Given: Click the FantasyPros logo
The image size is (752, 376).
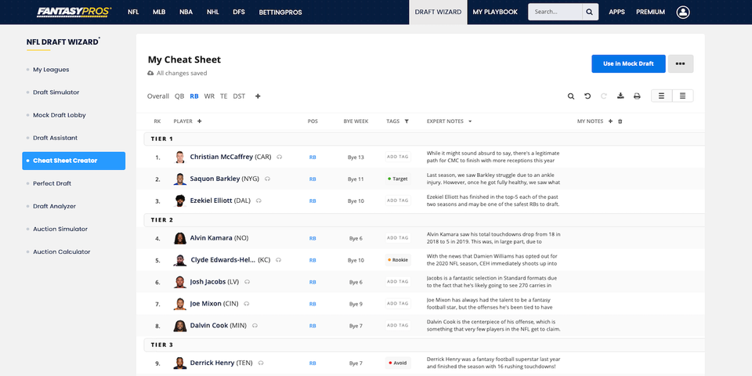Looking at the screenshot, I should pyautogui.click(x=74, y=12).
